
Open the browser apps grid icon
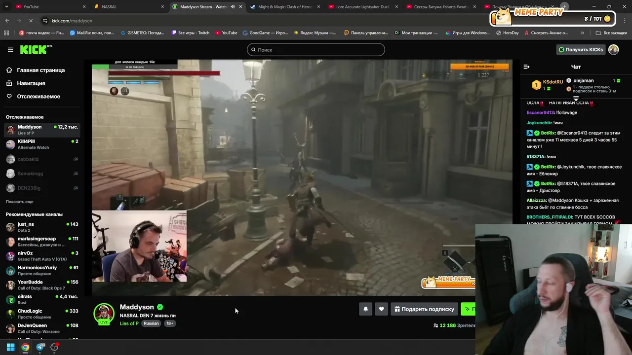coord(6,33)
